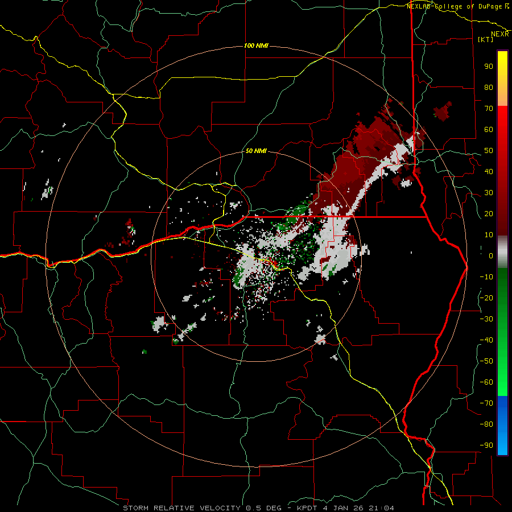Viewport: 512px width, 512px height.
Task: Click the -70 value on the velocity scale
Action: pos(486,403)
